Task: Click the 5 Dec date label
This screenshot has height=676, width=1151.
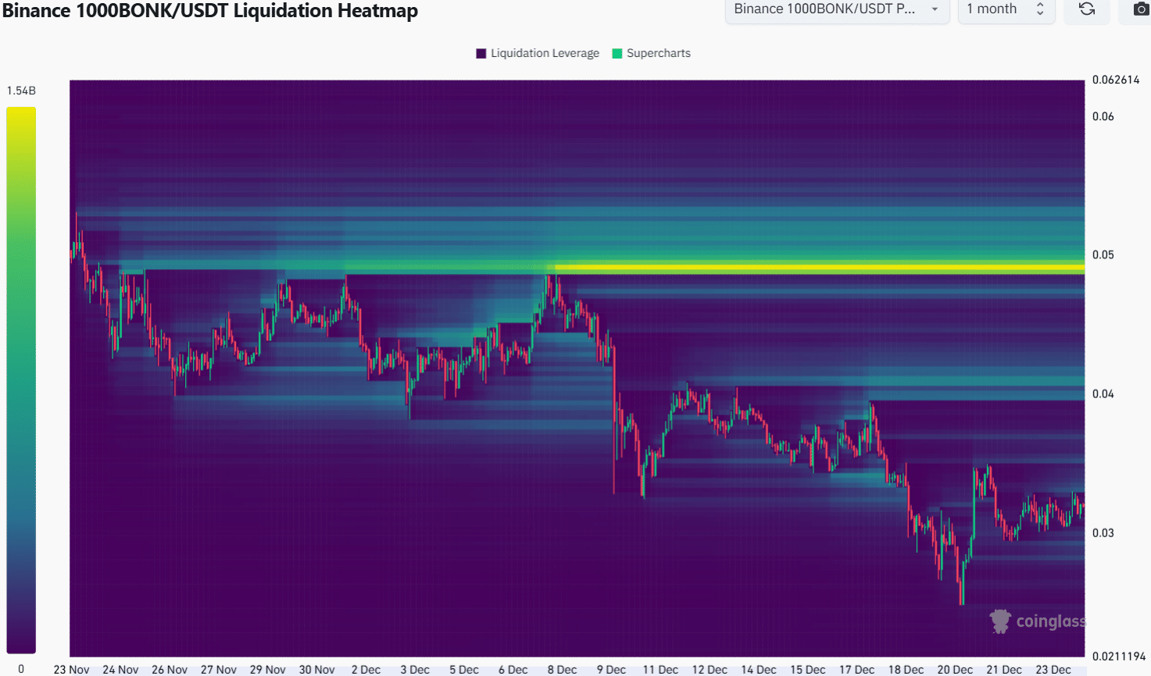Action: click(464, 670)
